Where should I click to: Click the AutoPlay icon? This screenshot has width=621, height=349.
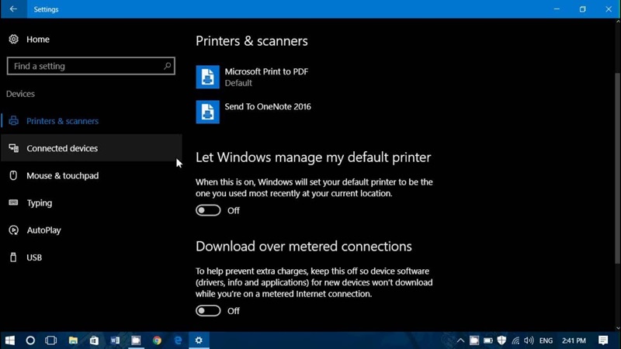tap(13, 230)
